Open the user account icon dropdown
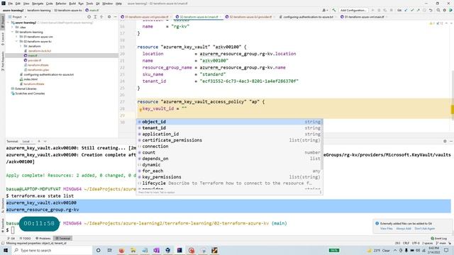 [325, 10]
